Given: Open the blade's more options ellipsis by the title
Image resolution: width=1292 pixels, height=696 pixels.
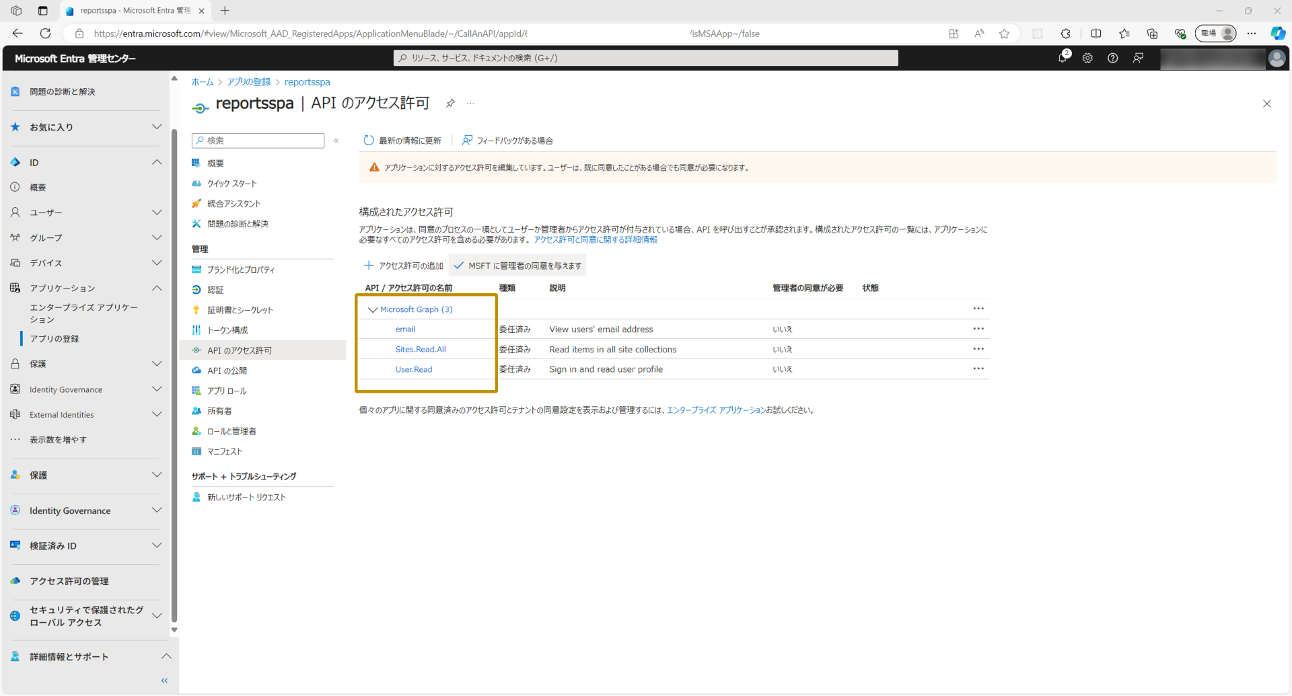Looking at the screenshot, I should tap(470, 104).
